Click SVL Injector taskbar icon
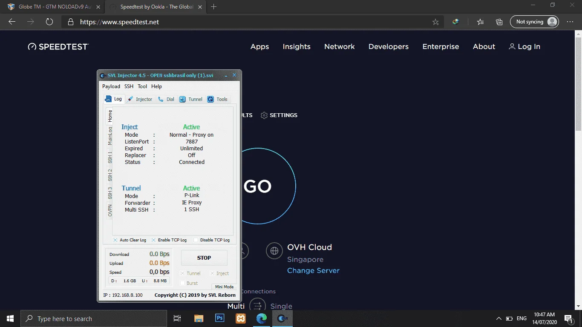 (x=282, y=318)
